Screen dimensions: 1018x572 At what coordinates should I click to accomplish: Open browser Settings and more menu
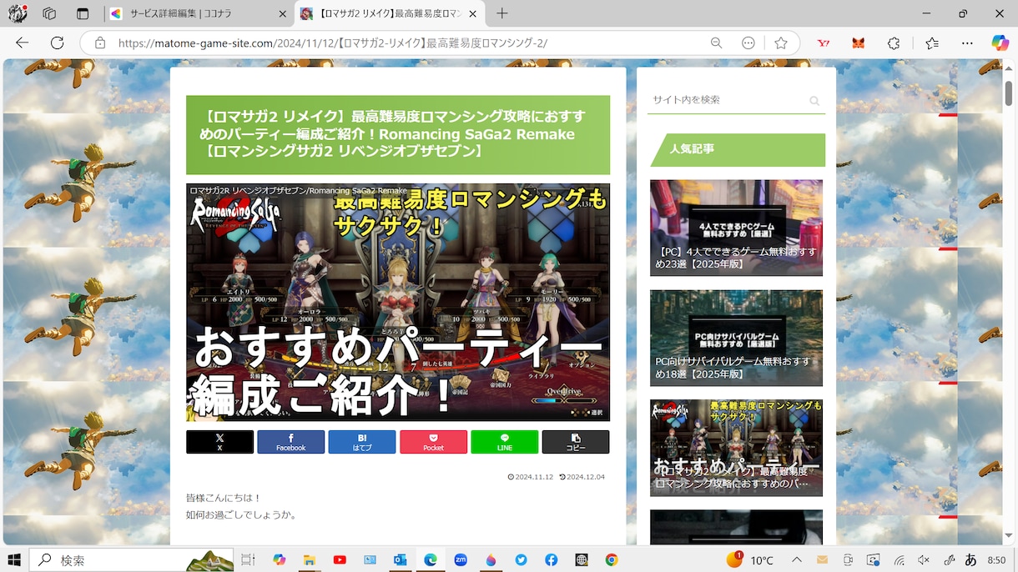pyautogui.click(x=967, y=43)
